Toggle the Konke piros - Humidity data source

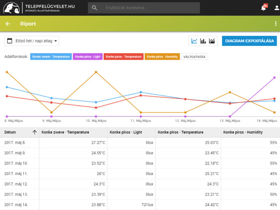162,57
